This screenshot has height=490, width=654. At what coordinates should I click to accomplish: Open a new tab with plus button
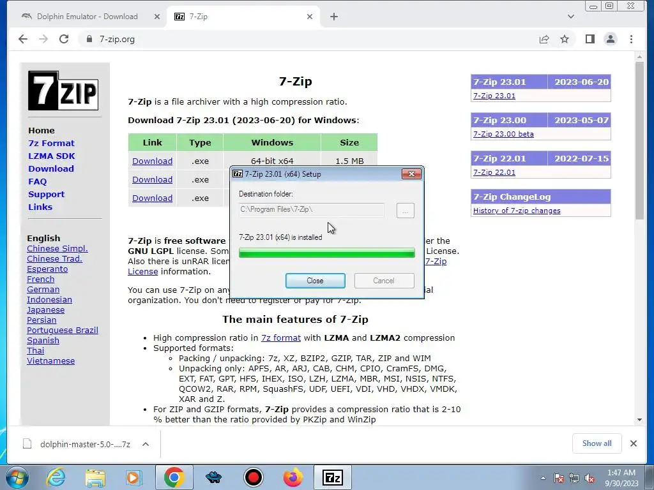(333, 17)
